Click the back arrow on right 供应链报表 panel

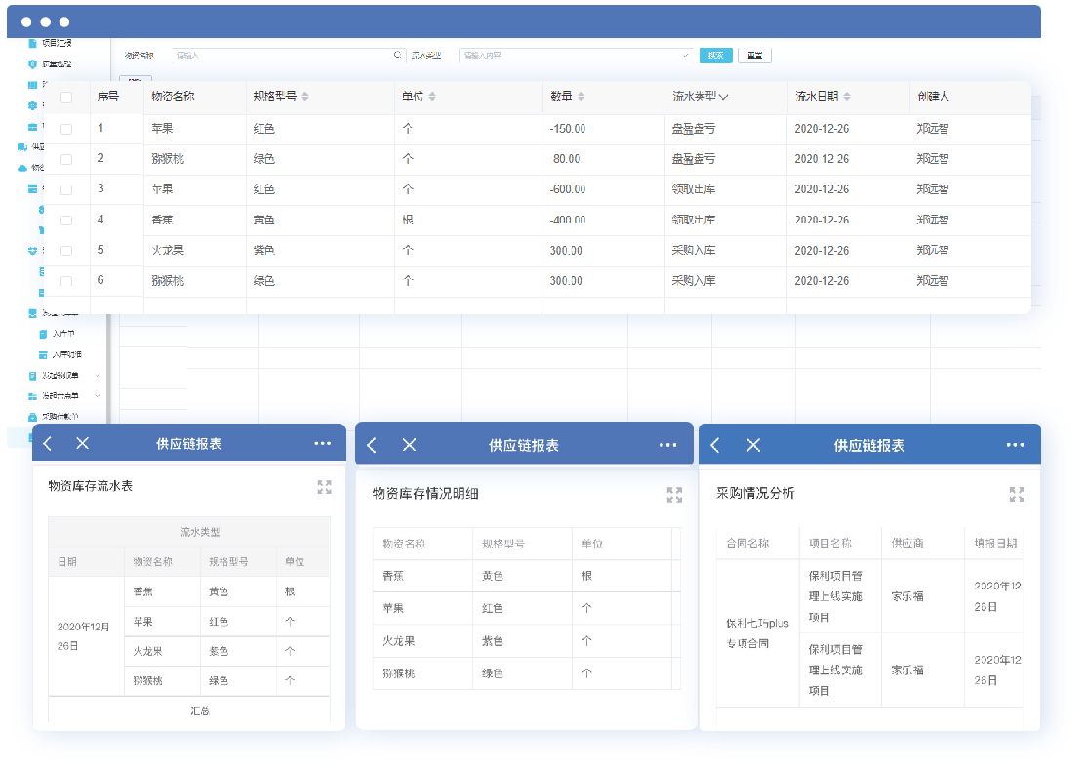tap(715, 445)
